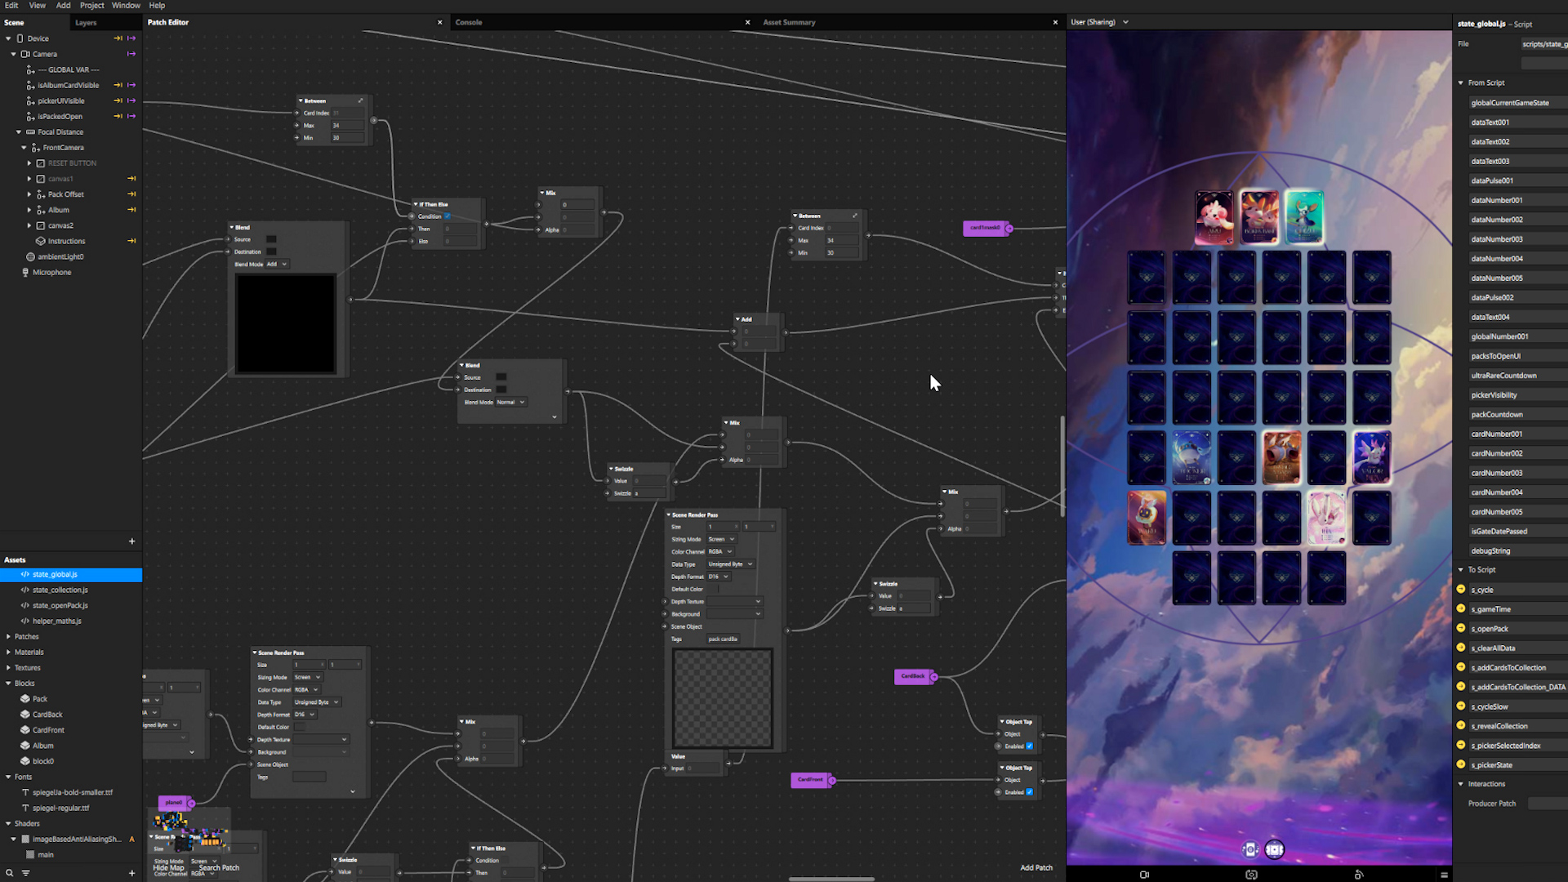Expand the Patches folder in Assets
The width and height of the screenshot is (1568, 882).
click(9, 637)
